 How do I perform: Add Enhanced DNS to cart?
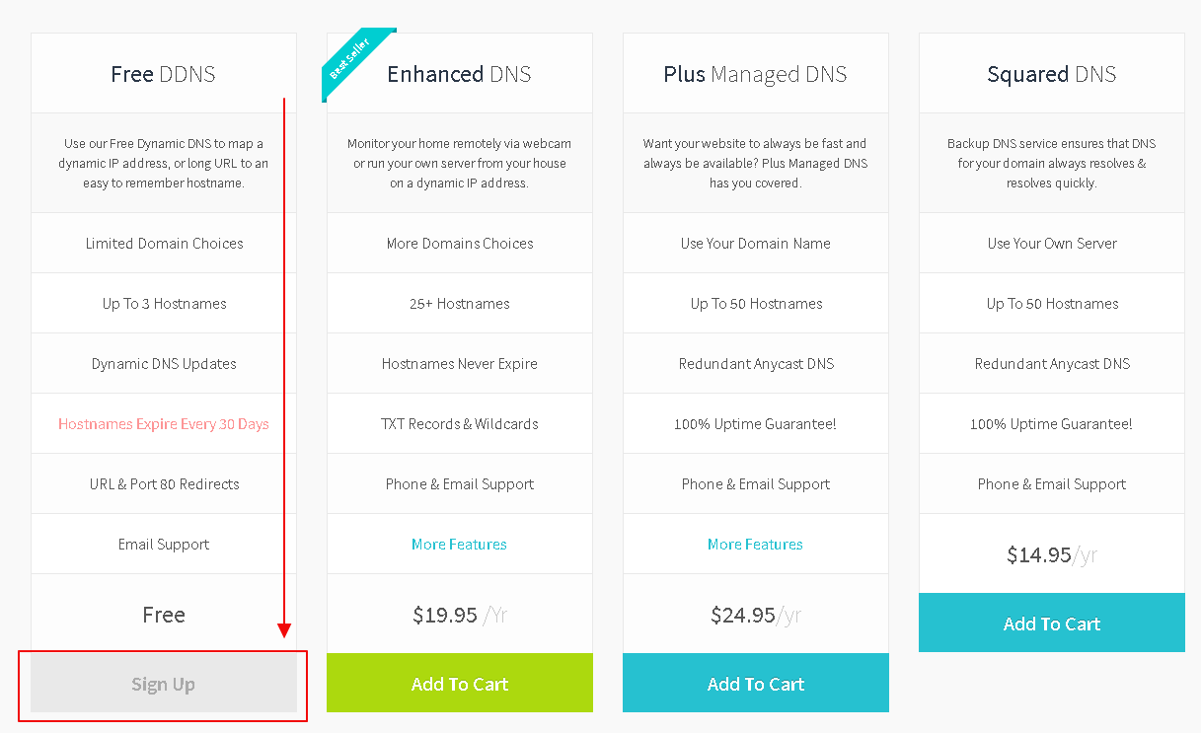tap(460, 684)
